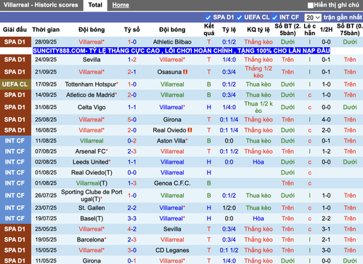The width and height of the screenshot is (363, 264).
Task: Click the date 07/08/25 cell
Action: point(46,151)
